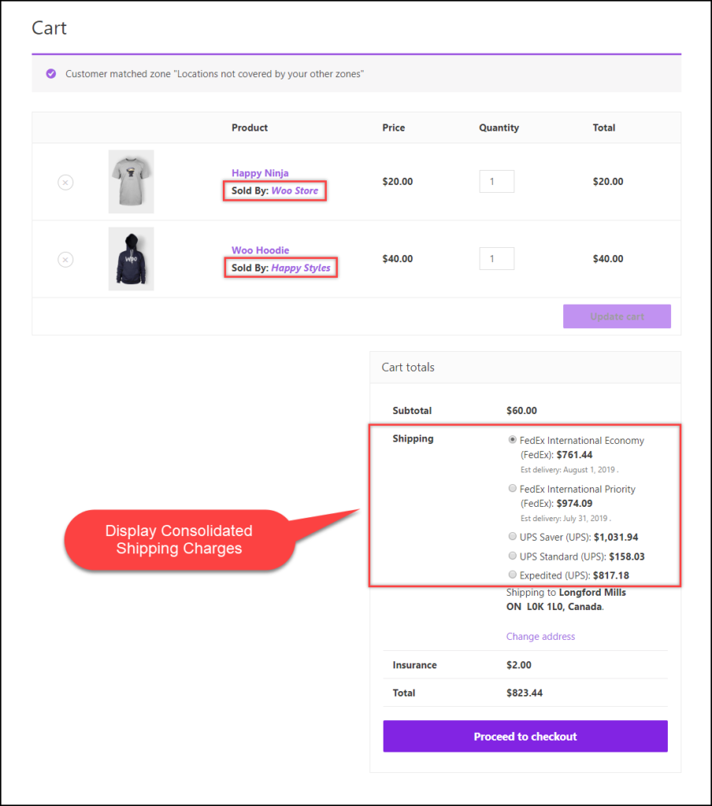The height and width of the screenshot is (806, 712).
Task: Remove Happy Ninja from the cart
Action: click(x=65, y=182)
